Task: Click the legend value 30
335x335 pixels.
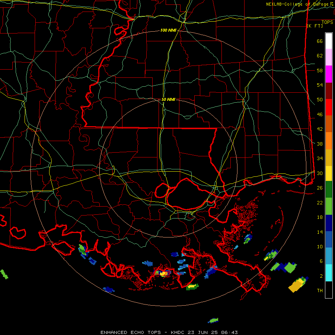Action: point(320,173)
